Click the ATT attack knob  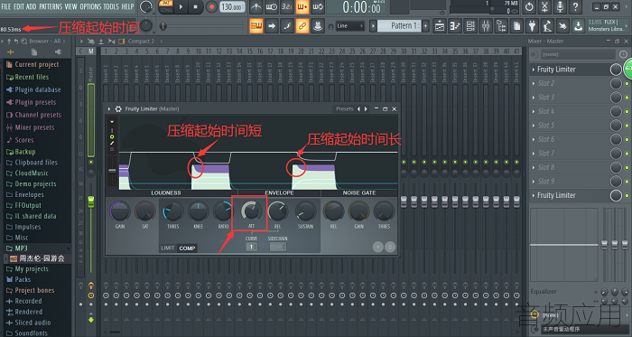point(251,211)
